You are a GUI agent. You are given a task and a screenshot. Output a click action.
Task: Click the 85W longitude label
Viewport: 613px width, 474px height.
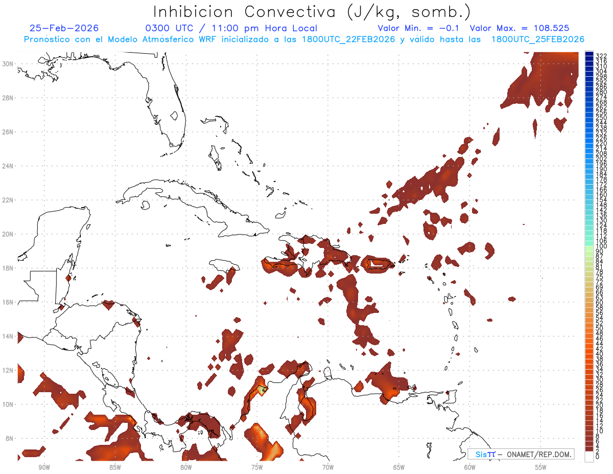115,467
